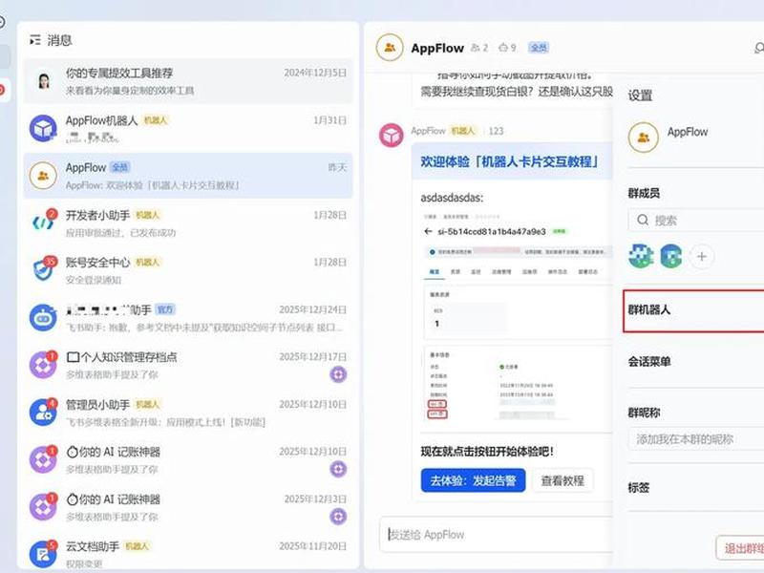Click the search icon in the chat header corner
The width and height of the screenshot is (764, 573).
click(759, 48)
